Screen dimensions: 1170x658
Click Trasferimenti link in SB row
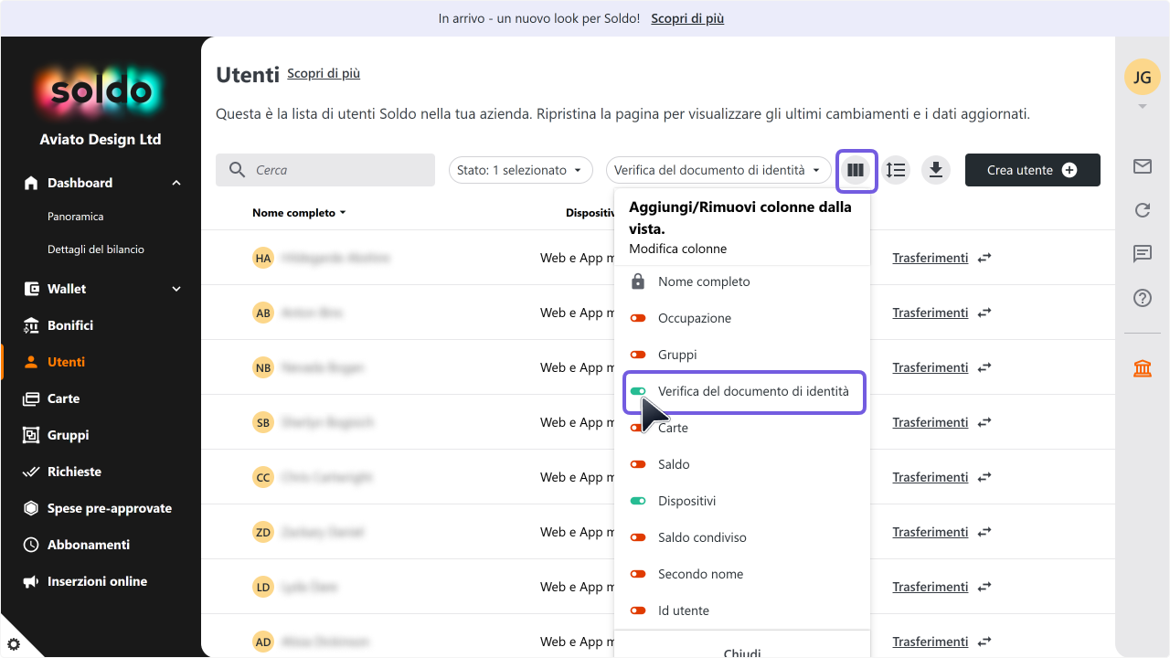click(x=930, y=422)
